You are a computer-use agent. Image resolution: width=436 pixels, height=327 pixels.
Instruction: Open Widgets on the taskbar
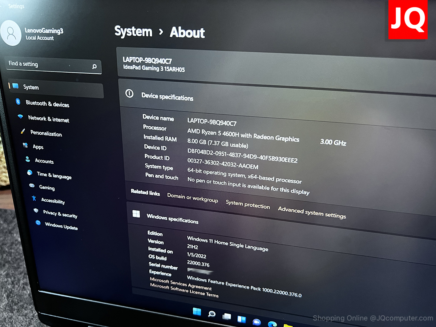pos(242,319)
